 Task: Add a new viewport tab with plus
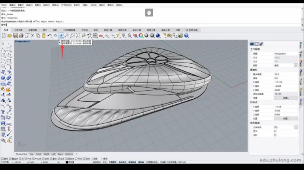[x=76, y=154]
